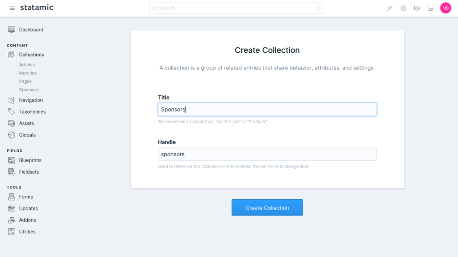Viewport: 458px width, 257px height.
Task: Open the preferences gear icon
Action: click(403, 8)
